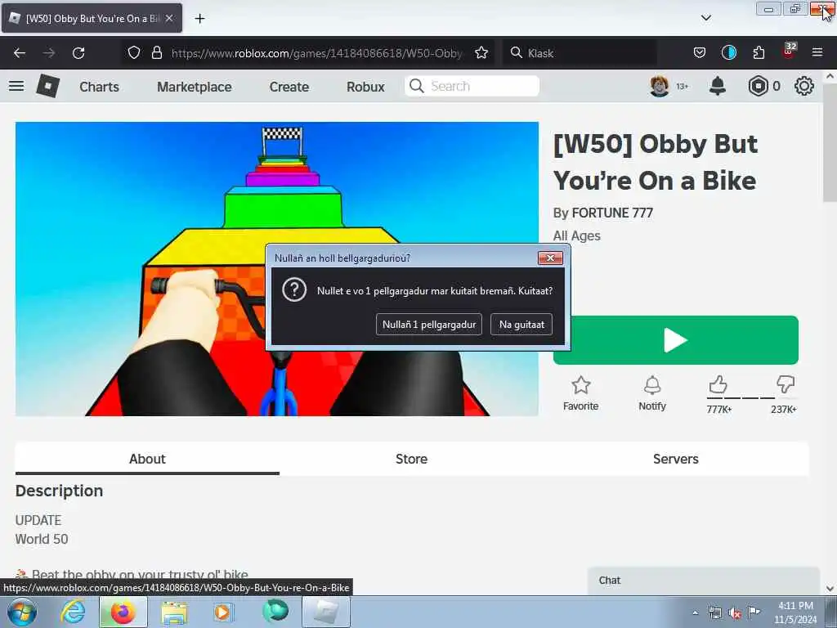Select Create in Roblox navigation
This screenshot has width=837, height=628.
[289, 87]
